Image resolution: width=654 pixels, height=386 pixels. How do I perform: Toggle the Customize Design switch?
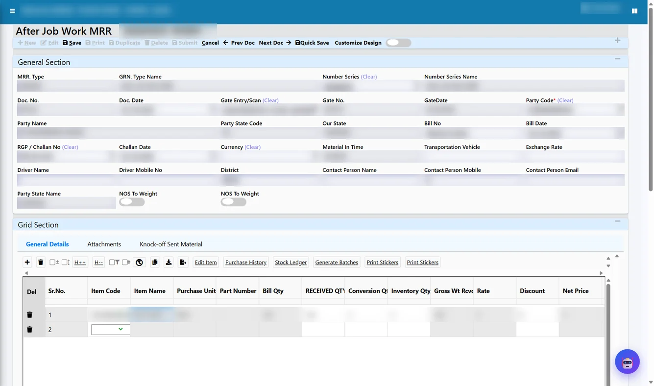[398, 43]
